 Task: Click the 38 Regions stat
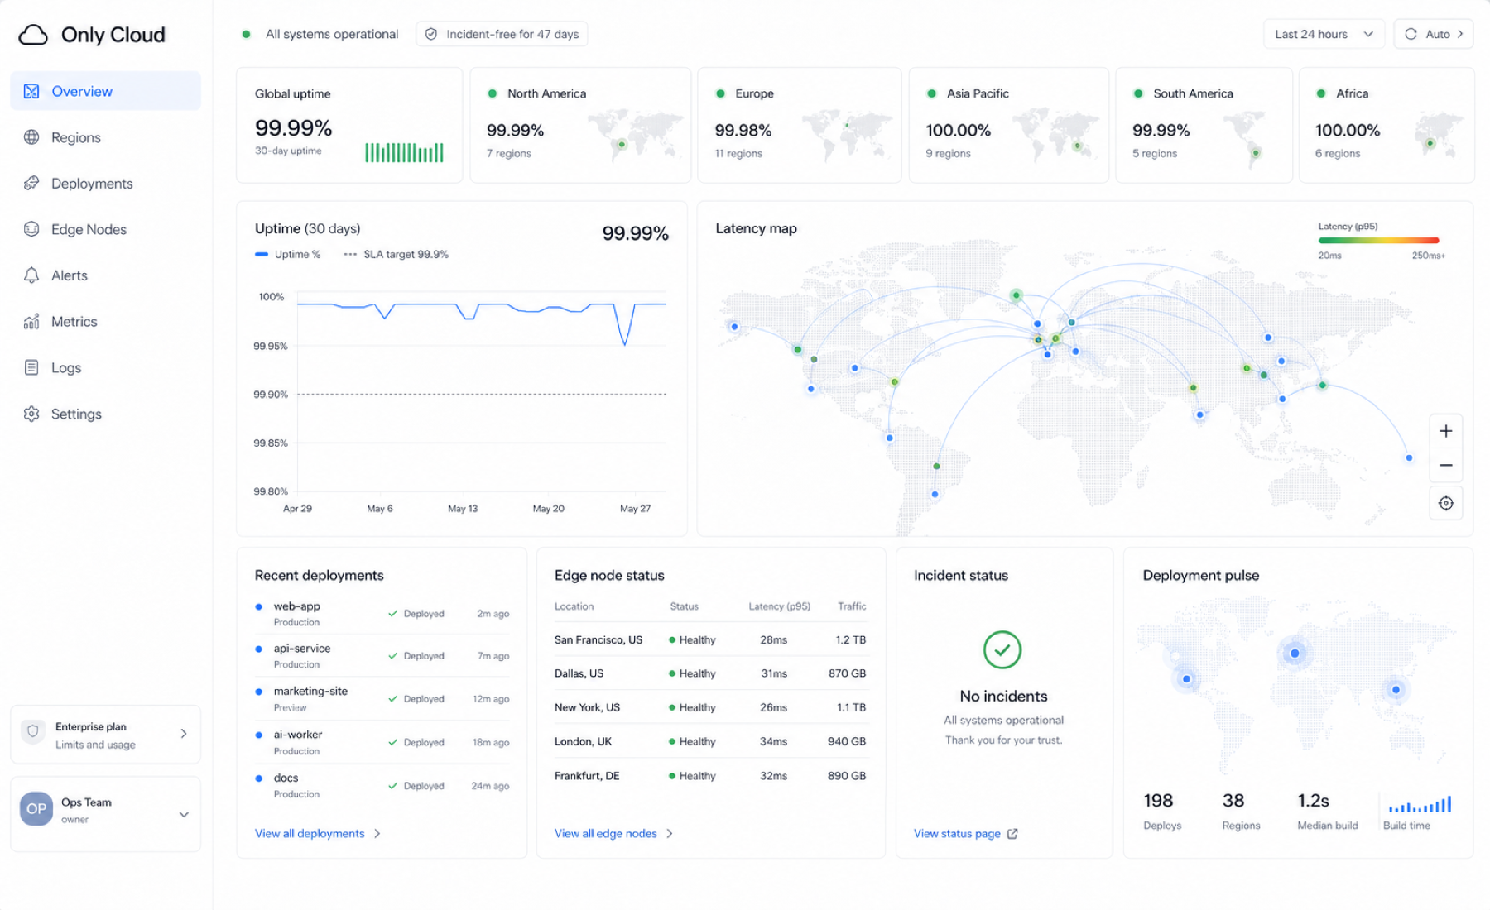1241,811
